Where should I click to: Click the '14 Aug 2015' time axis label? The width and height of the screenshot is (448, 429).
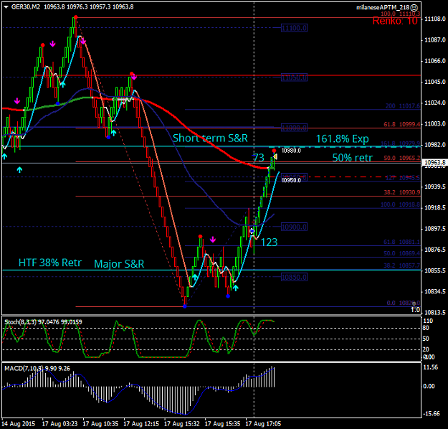(18, 424)
